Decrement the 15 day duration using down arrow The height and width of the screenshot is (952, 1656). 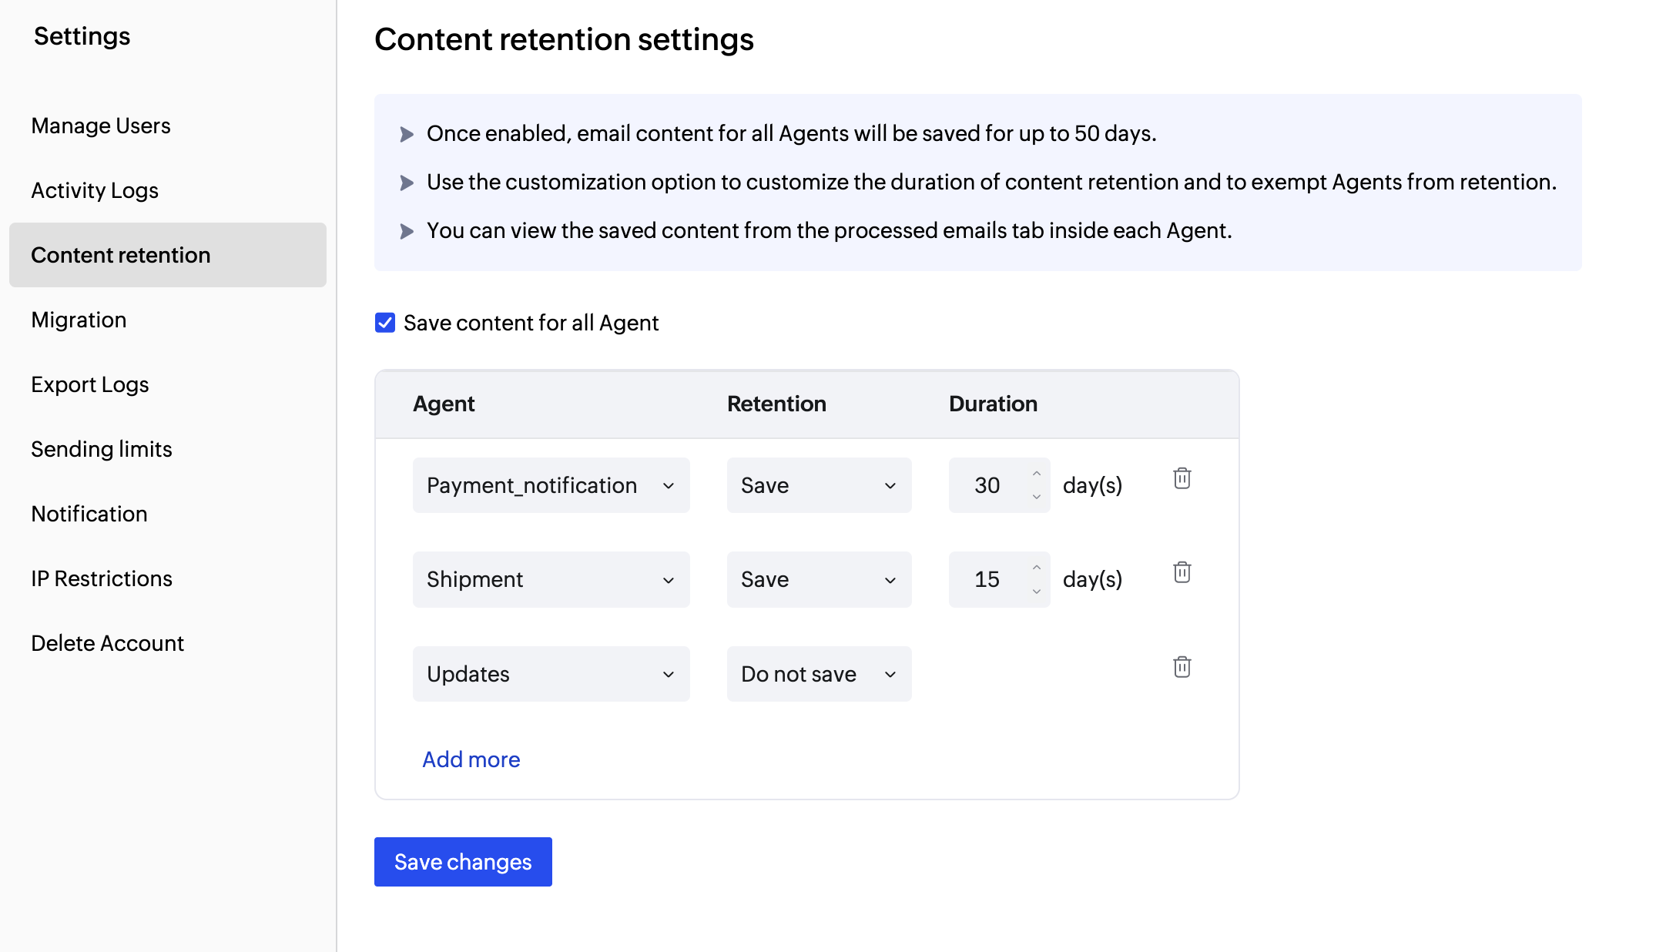point(1037,590)
